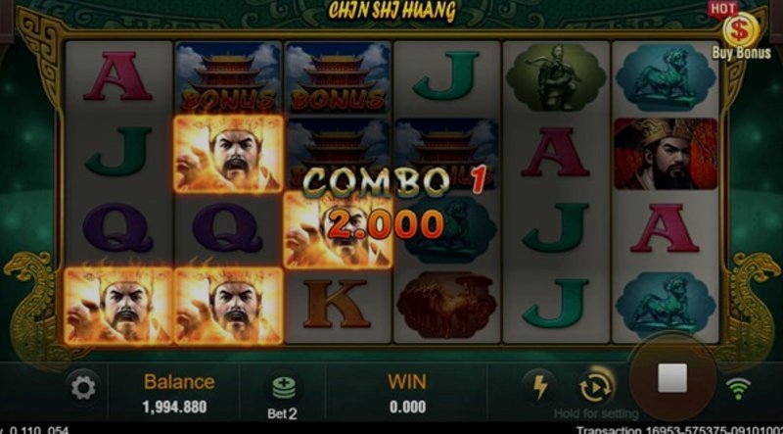Open the bet amount chips icon
The width and height of the screenshot is (783, 434).
[x=283, y=388]
